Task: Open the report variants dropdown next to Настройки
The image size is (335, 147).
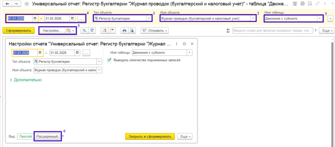Action: tap(70, 31)
